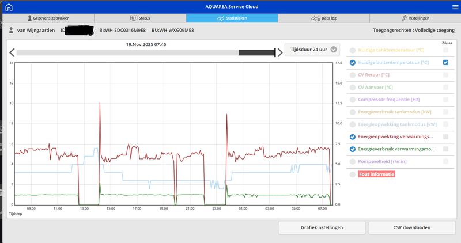Click the Huidige buitentemperatuur [°C] label
This screenshot has width=461, height=243.
(393, 63)
